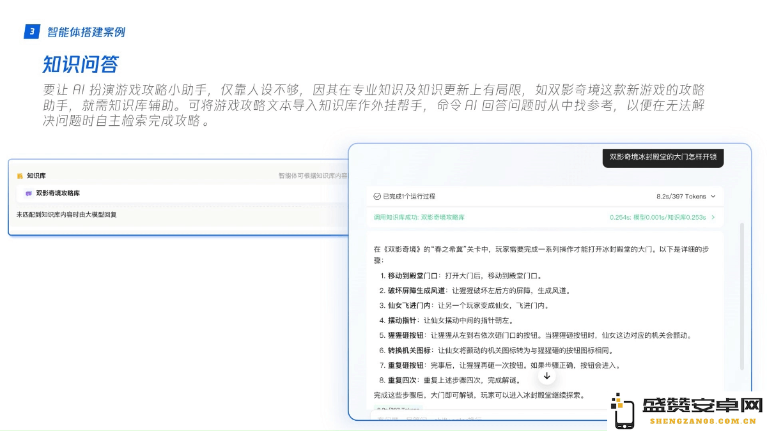
Task: Click step 6 转换机关图标
Action: pos(497,351)
